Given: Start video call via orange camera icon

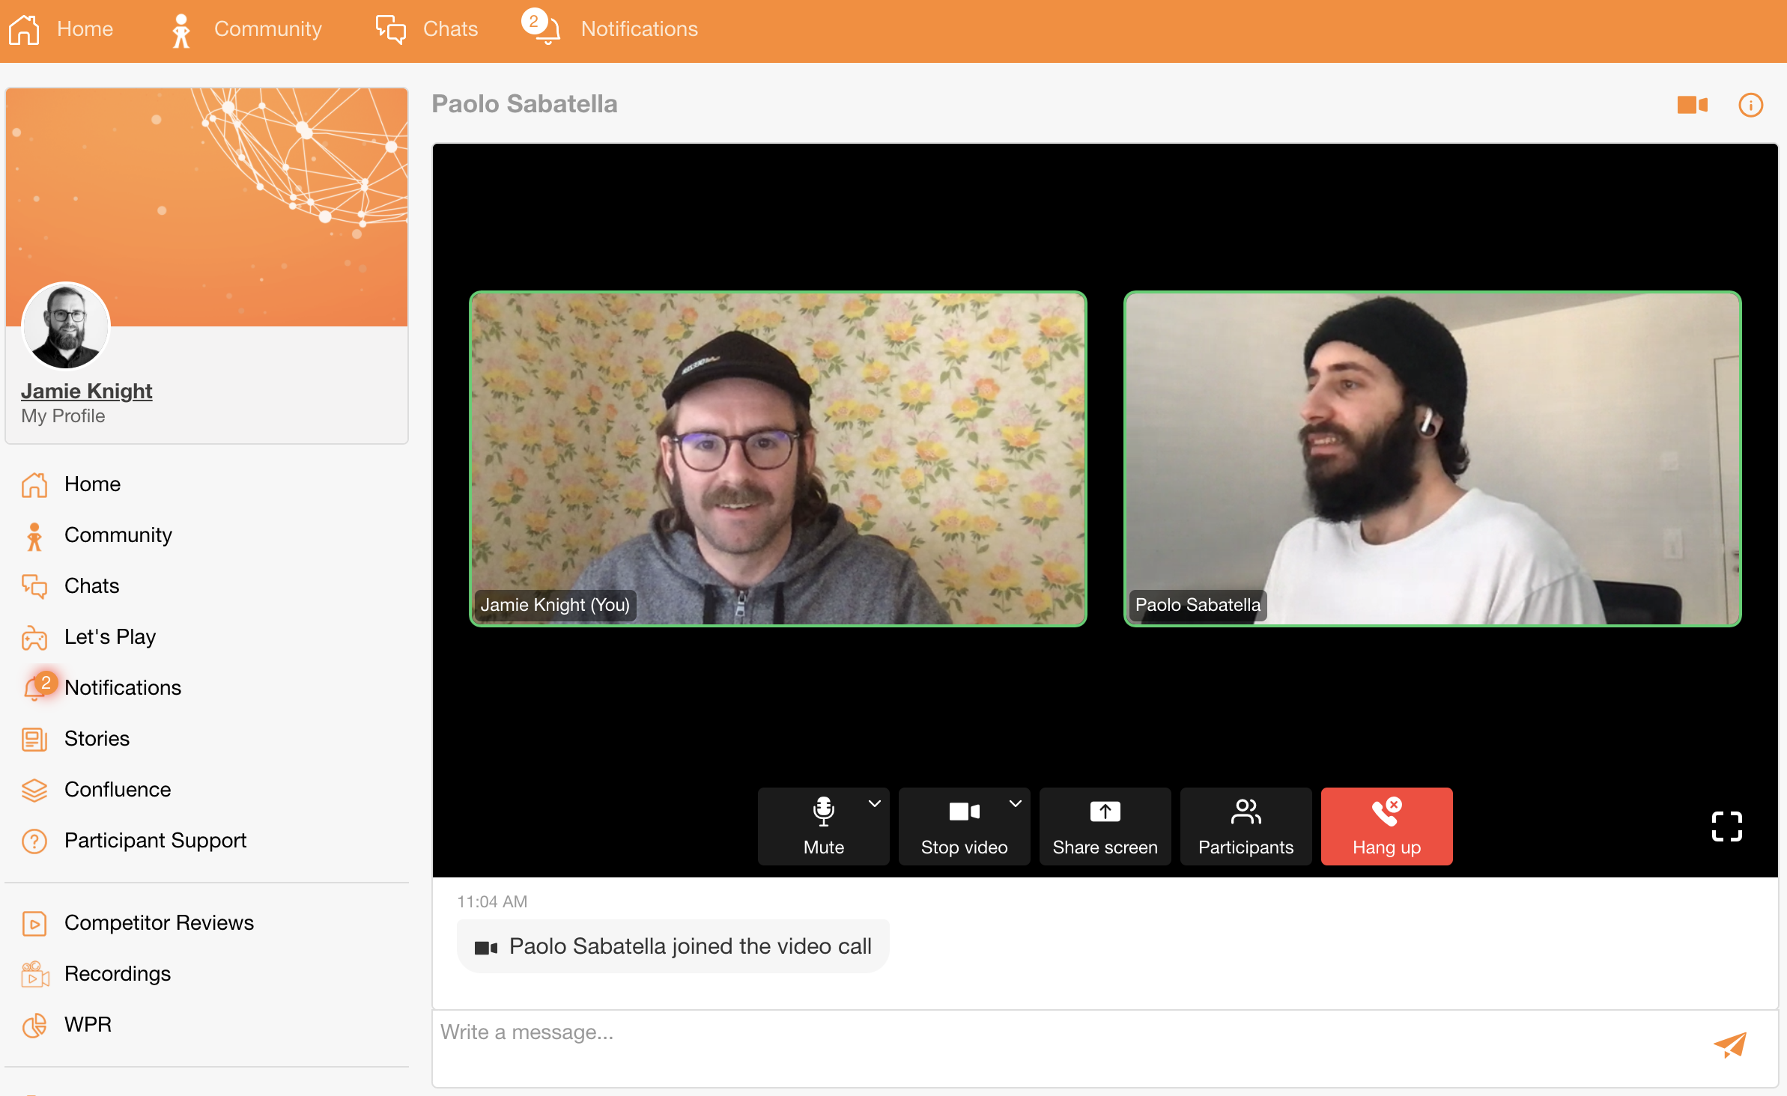Looking at the screenshot, I should 1692,105.
